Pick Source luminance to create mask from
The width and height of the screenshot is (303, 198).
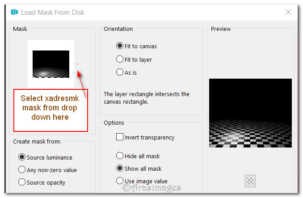click(x=21, y=157)
